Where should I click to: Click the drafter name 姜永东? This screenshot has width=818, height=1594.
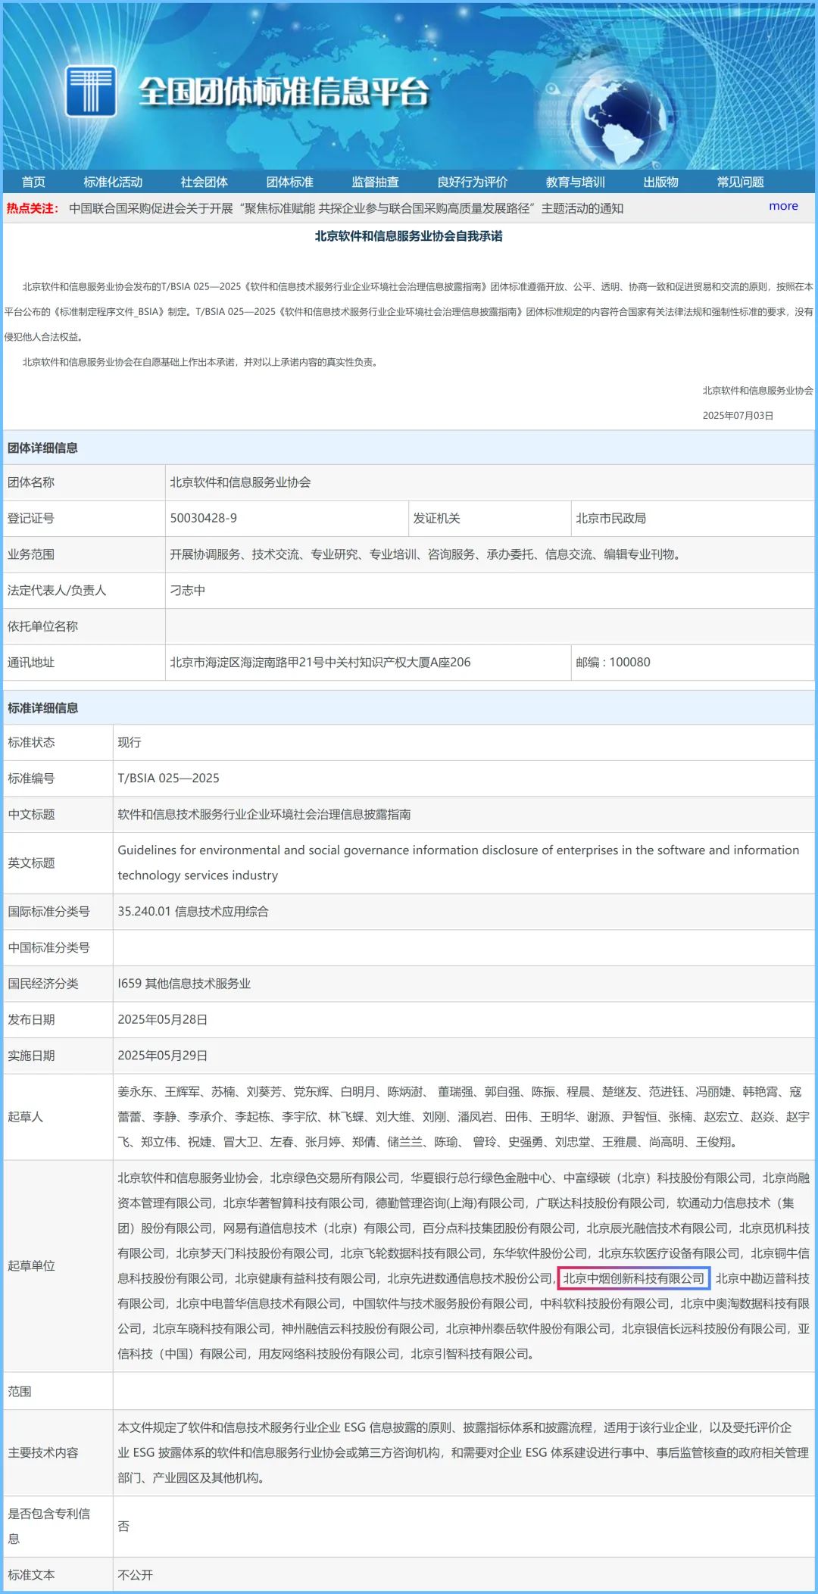click(x=135, y=1091)
